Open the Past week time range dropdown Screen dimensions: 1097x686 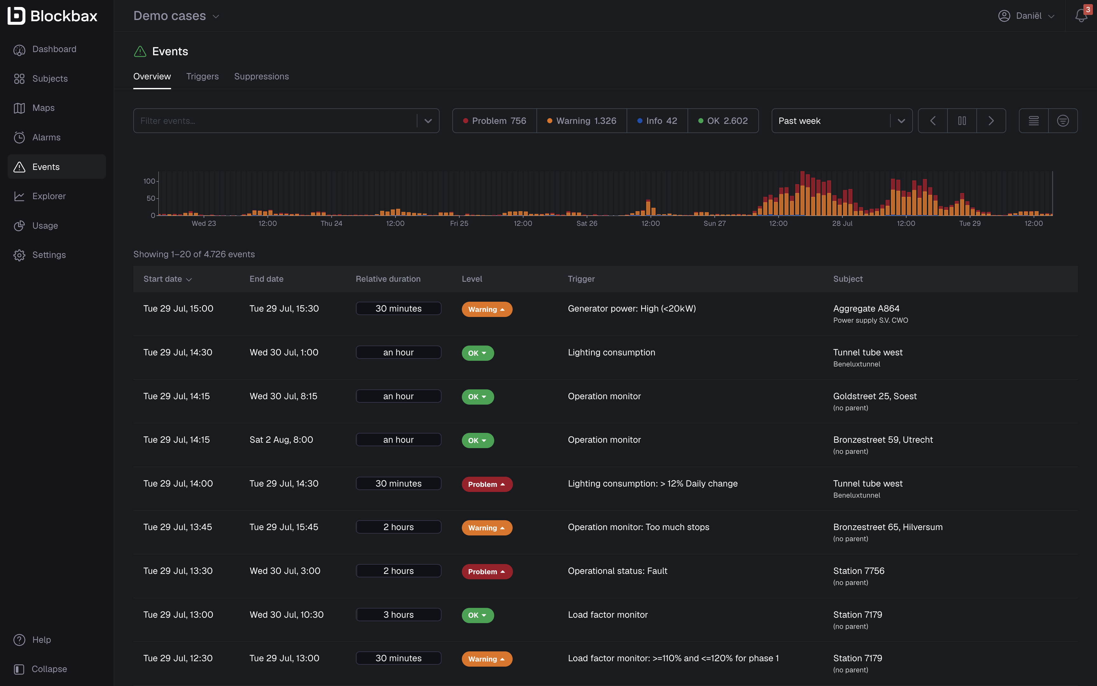[x=841, y=120]
